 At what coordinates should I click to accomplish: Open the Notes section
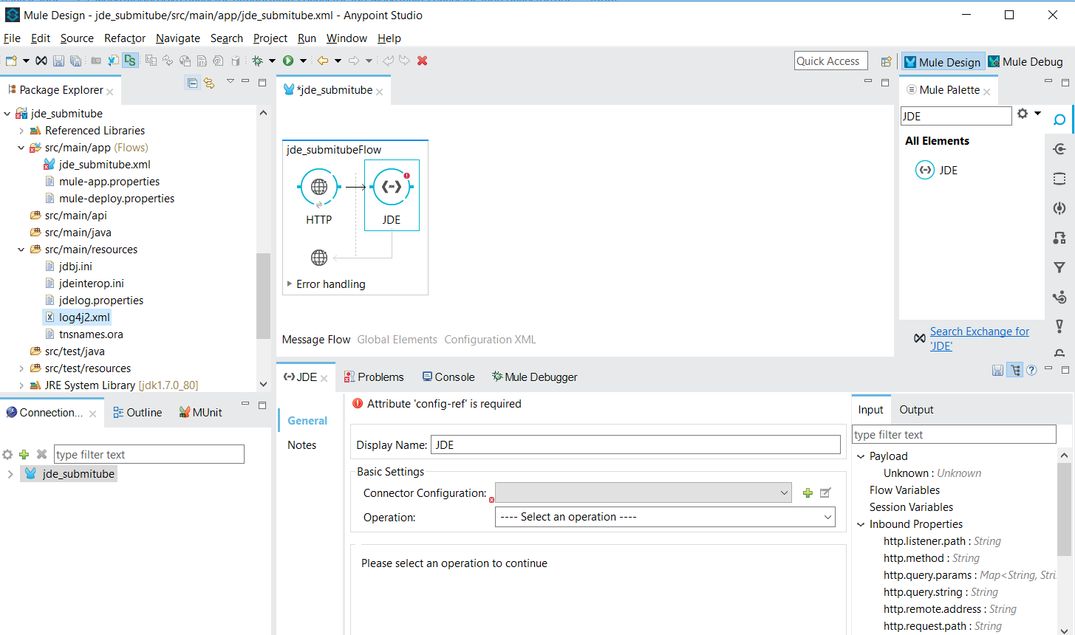coord(302,445)
